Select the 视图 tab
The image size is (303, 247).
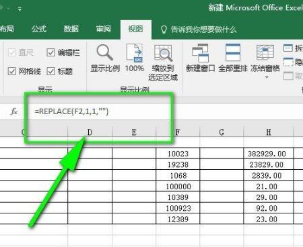tap(135, 29)
